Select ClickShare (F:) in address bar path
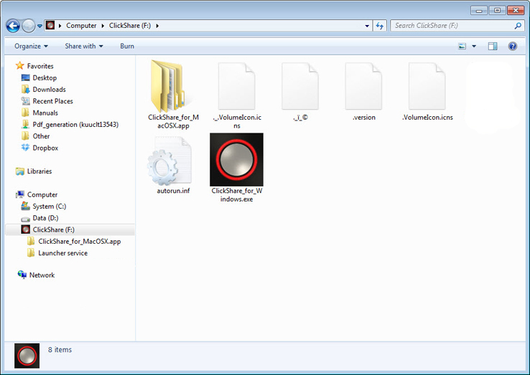This screenshot has width=530, height=375. pyautogui.click(x=130, y=26)
